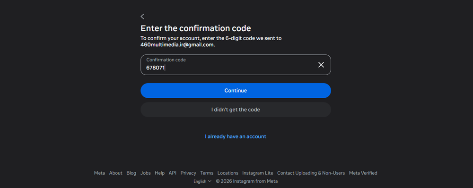Open the Help page link
The image size is (473, 188).
tap(159, 173)
